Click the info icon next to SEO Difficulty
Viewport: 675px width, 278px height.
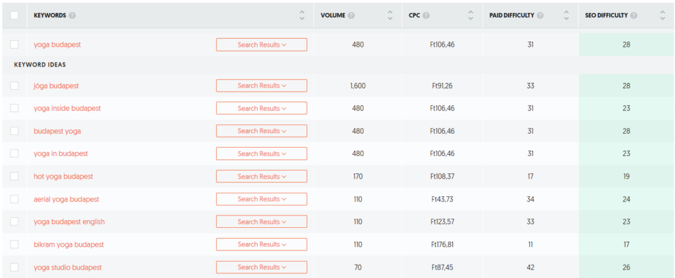pos(633,16)
